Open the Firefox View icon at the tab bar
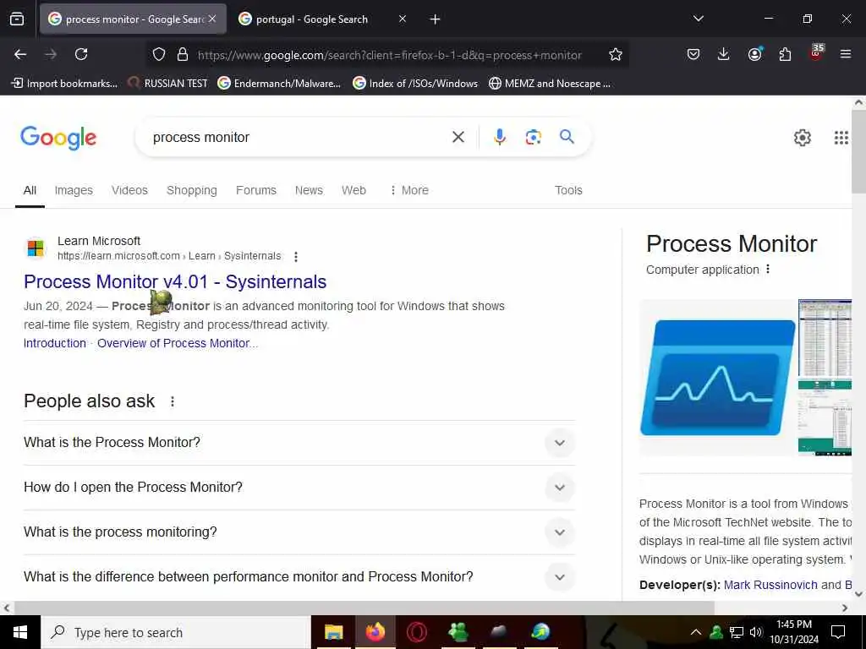This screenshot has height=649, width=866. [17, 19]
